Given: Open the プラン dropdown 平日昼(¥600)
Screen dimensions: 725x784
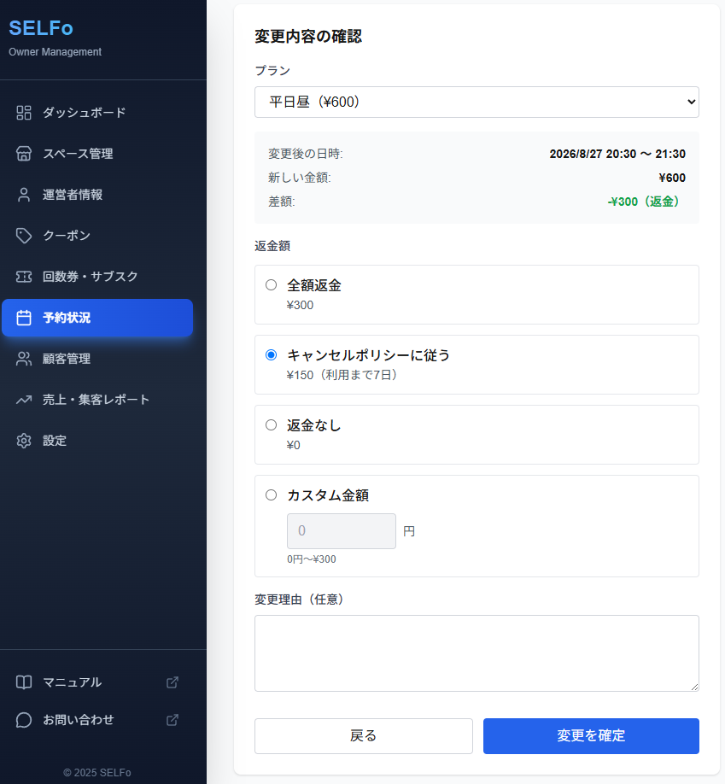Looking at the screenshot, I should [477, 102].
